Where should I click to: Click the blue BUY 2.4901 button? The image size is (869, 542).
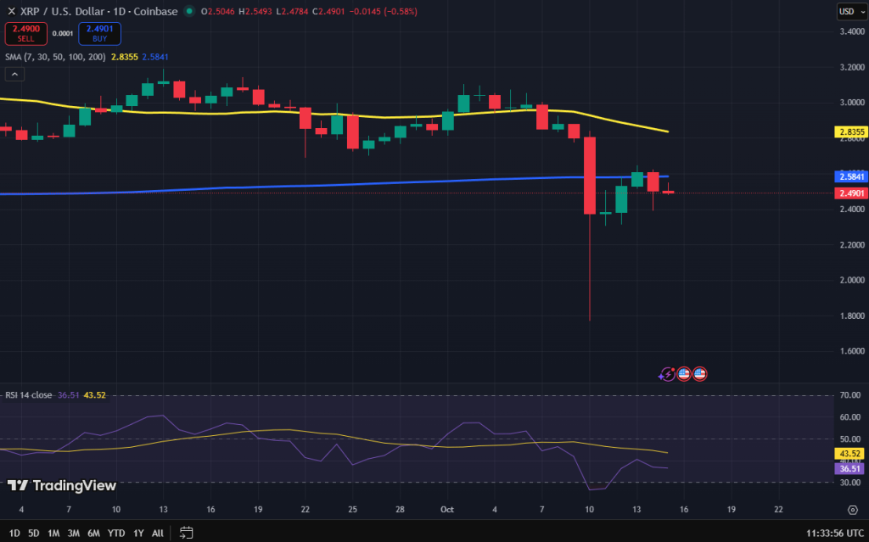(100, 34)
